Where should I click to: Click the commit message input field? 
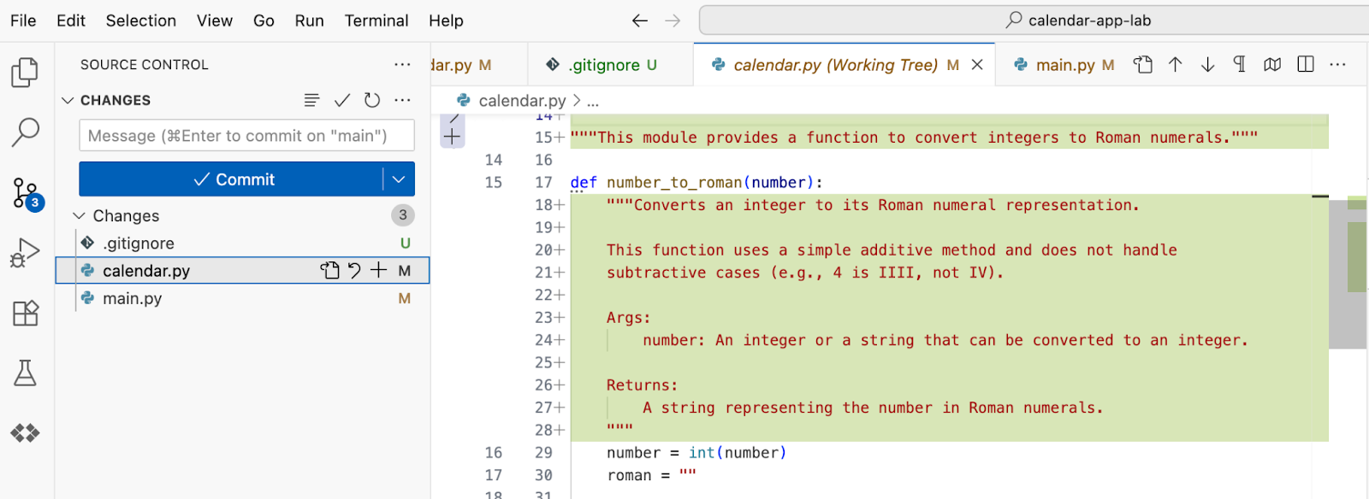point(246,136)
